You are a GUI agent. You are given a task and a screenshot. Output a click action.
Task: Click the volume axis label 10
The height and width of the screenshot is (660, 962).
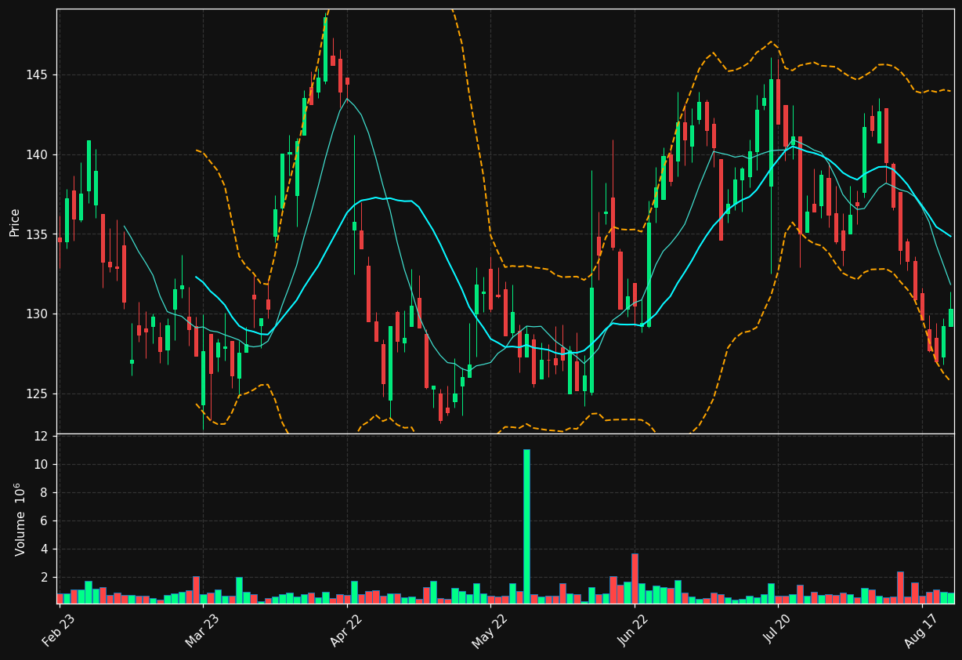42,464
